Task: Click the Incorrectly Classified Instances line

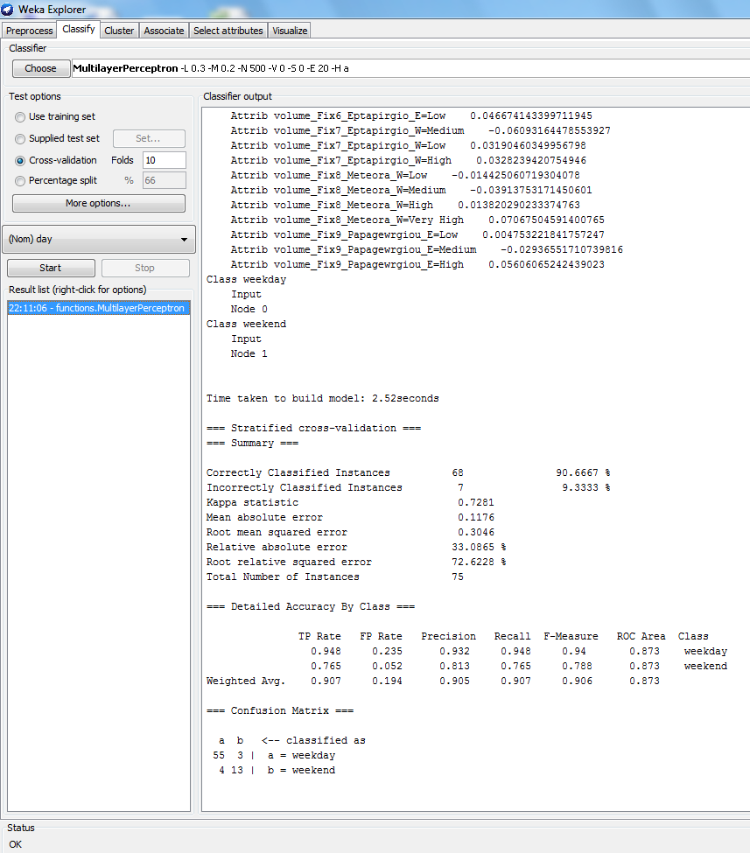Action: (x=408, y=487)
